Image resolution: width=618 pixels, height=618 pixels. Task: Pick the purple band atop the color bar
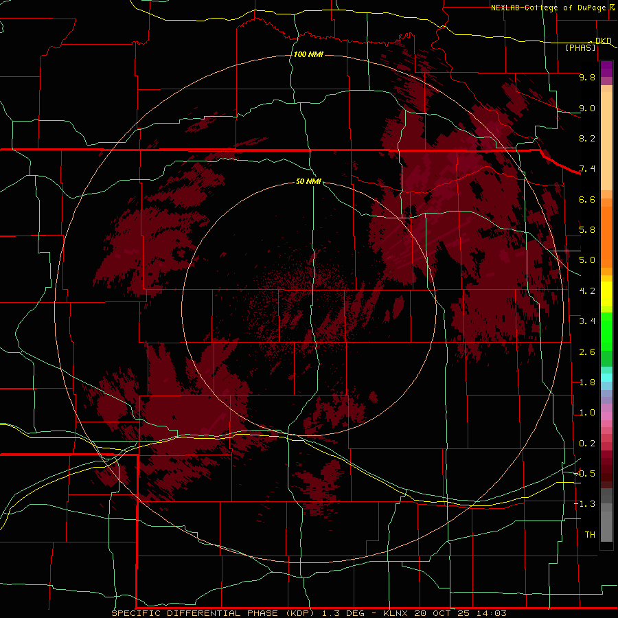[606, 69]
